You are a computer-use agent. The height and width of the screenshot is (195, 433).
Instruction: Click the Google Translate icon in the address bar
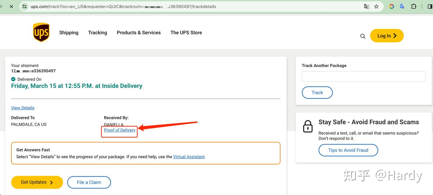tap(366, 6)
